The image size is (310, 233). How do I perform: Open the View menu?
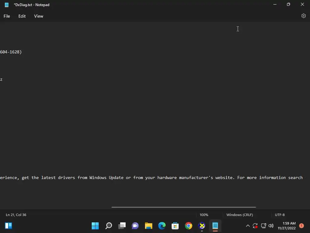38,16
